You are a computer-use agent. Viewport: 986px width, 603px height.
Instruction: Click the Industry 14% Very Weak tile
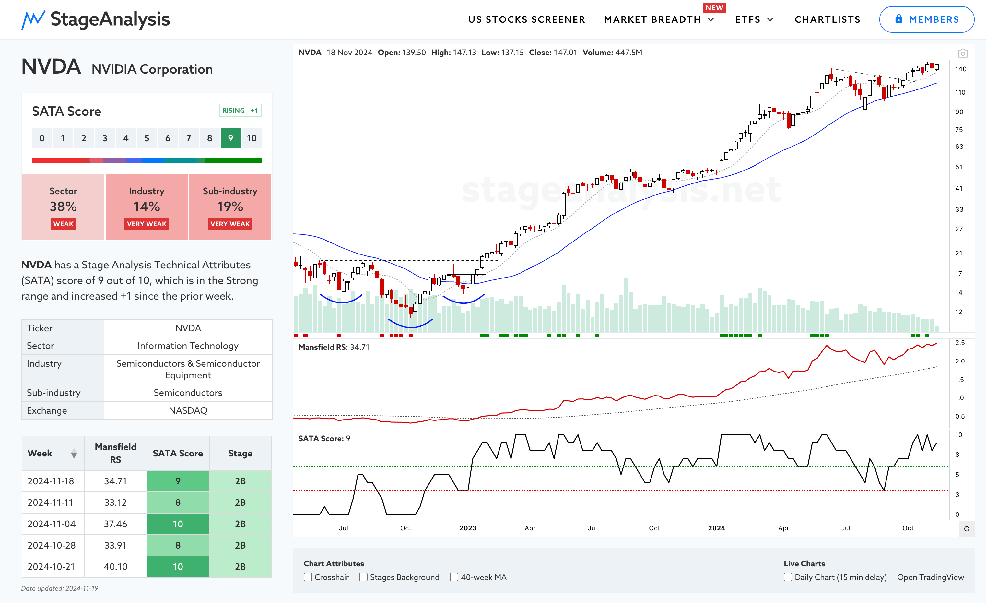click(x=147, y=207)
